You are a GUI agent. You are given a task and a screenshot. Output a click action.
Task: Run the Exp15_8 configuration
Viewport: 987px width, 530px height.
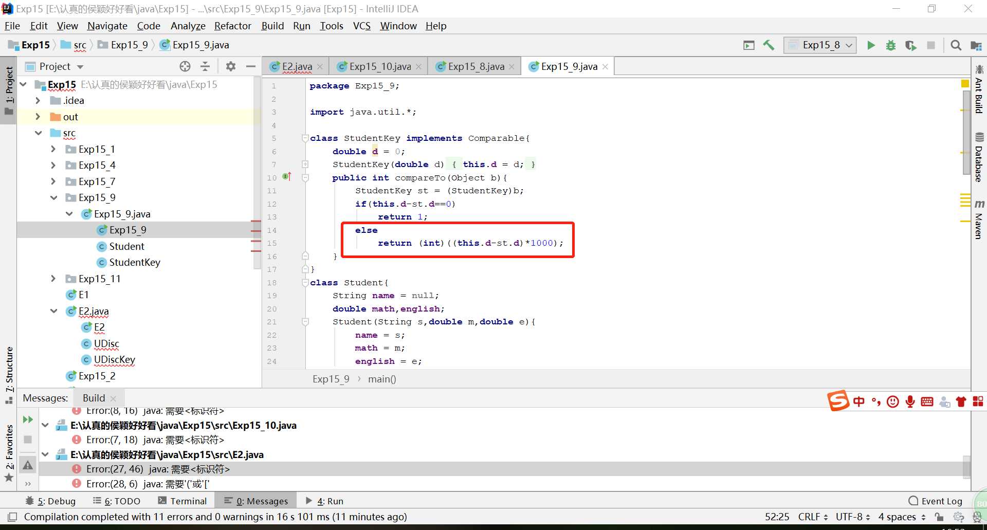click(871, 45)
